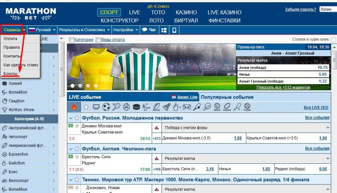
Task: Open mobile version phone icon
Action: pyautogui.click(x=174, y=30)
